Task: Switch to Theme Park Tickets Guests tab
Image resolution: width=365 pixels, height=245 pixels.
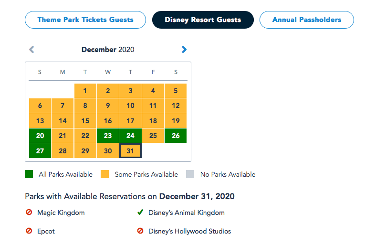Action: [85, 20]
